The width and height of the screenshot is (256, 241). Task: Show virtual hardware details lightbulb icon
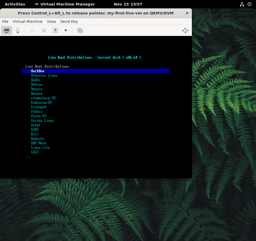tap(18, 30)
